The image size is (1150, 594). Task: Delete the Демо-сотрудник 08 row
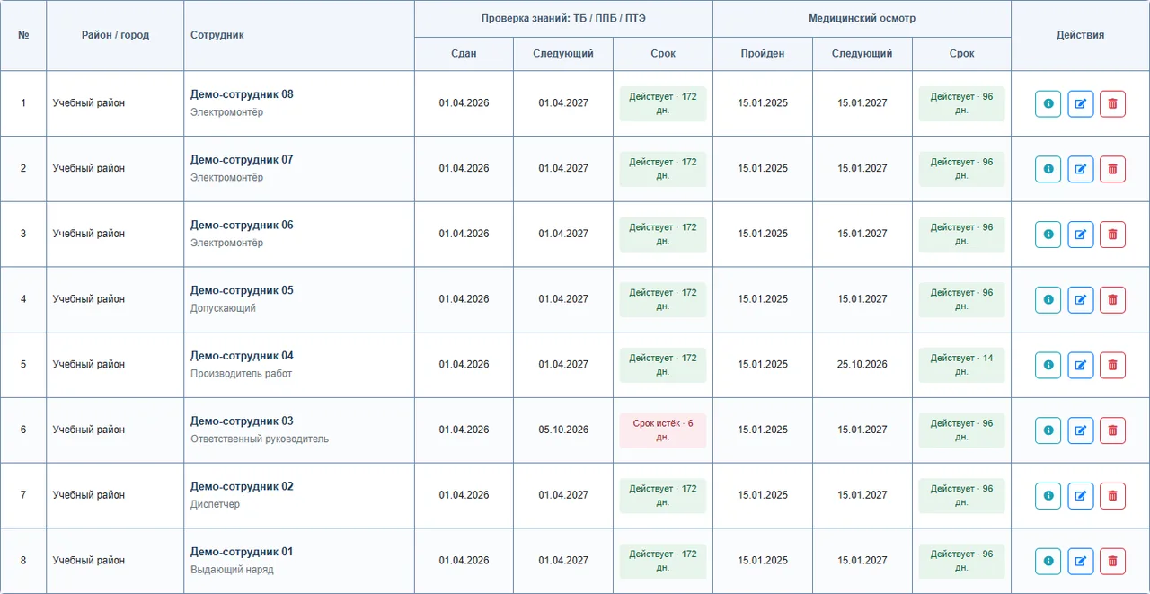pyautogui.click(x=1112, y=103)
